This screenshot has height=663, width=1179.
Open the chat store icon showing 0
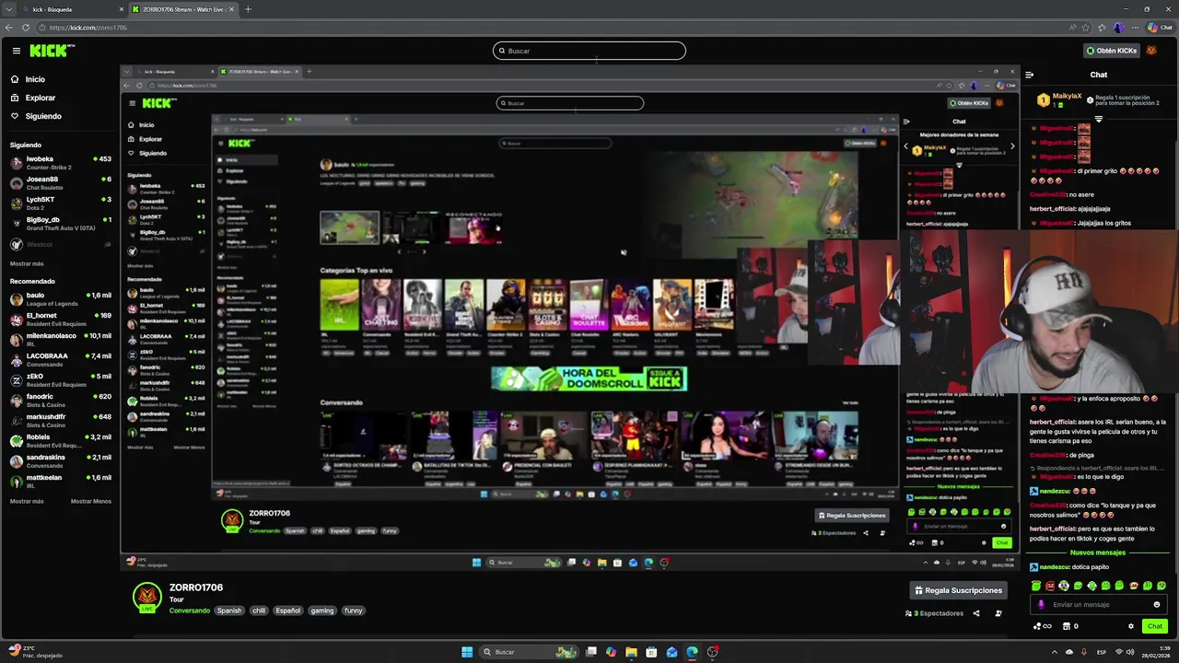pyautogui.click(x=1070, y=626)
